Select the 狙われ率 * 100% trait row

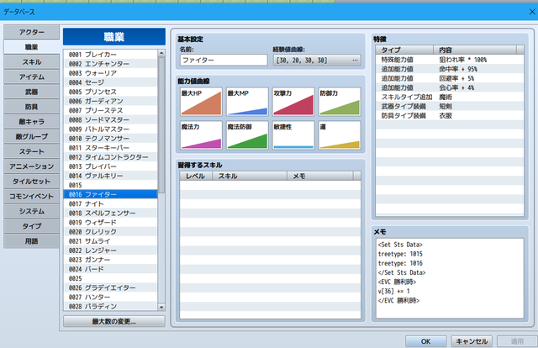(x=450, y=60)
